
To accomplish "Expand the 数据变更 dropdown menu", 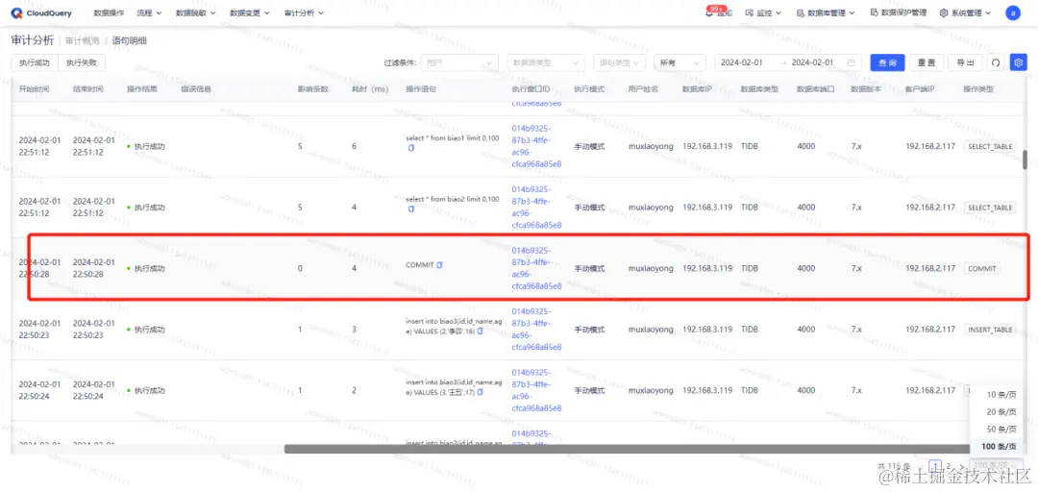I will tap(250, 12).
